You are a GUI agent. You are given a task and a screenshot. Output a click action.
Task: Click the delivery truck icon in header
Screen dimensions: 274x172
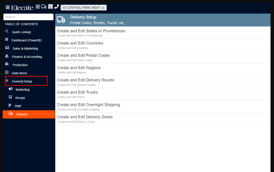point(44,7)
